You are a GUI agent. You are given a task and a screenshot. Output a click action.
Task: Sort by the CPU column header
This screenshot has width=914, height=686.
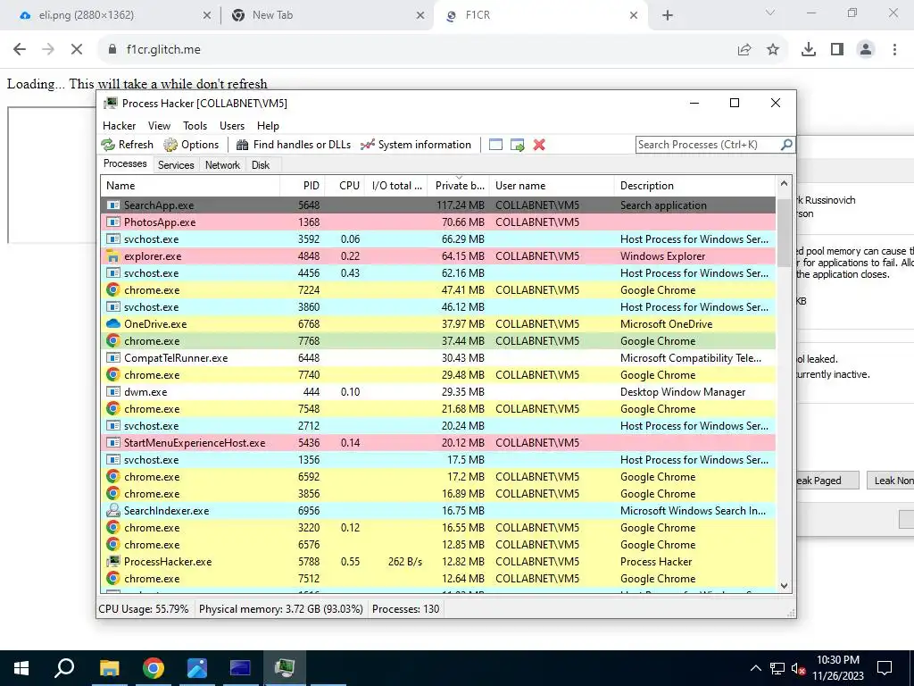345,186
